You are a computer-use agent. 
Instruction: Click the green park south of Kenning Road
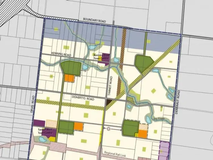click(71, 68)
